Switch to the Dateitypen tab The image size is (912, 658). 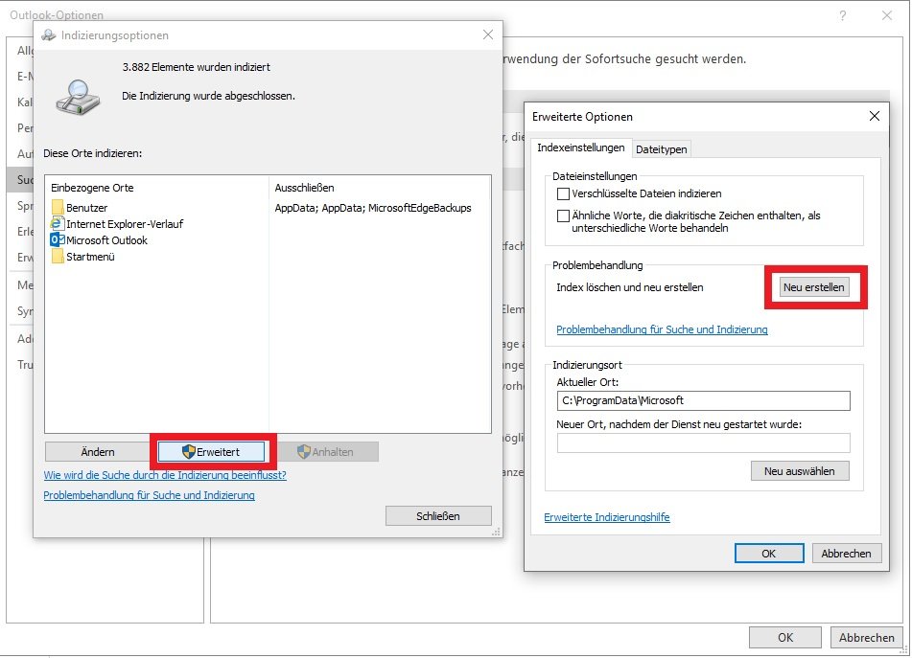point(662,149)
